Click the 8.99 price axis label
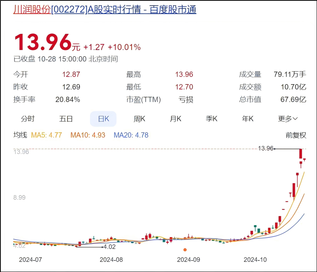The width and height of the screenshot is (317, 272). (x=19, y=197)
